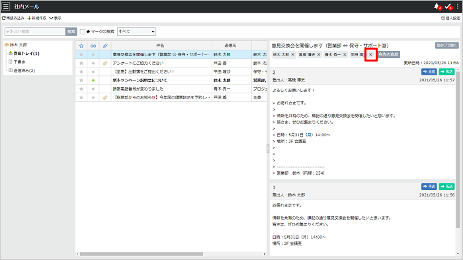This screenshot has width=463, height=260.
Task: Open the checkmark tasks icon in header
Action: tap(448, 7)
